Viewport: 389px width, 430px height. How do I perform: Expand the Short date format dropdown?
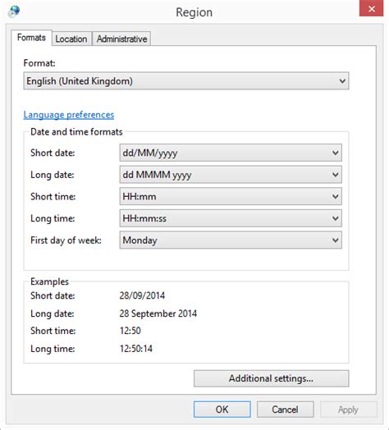click(x=231, y=153)
